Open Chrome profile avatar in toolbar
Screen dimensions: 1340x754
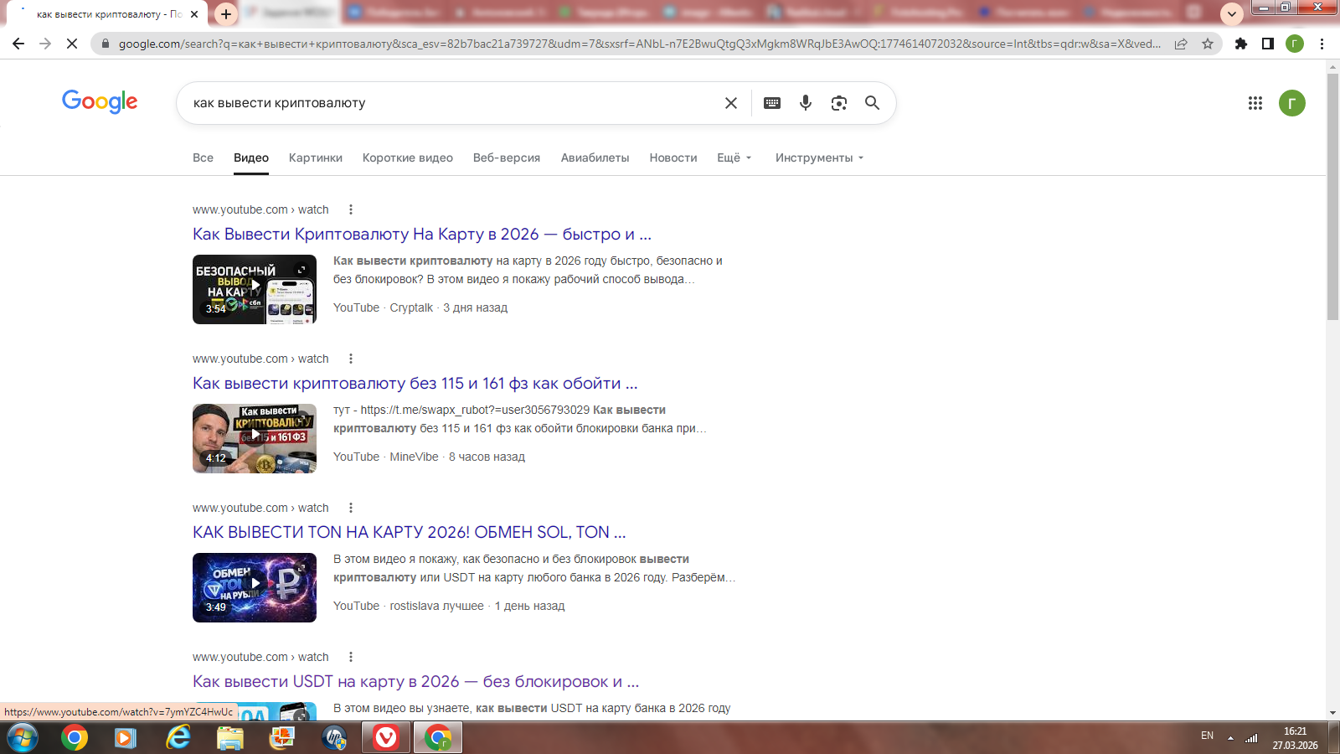1295,44
